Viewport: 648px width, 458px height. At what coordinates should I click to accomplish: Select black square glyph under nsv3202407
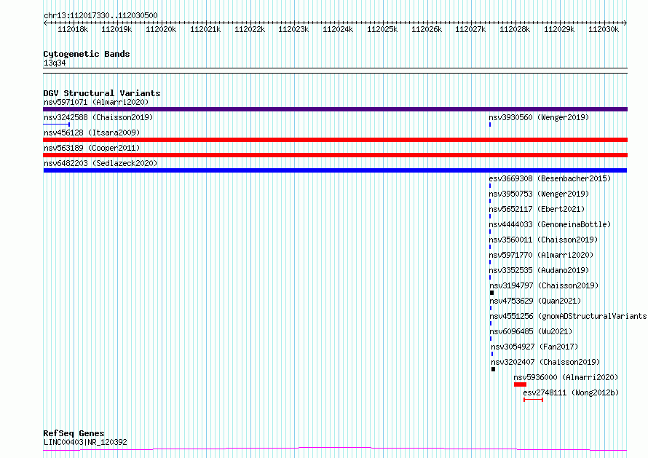(x=493, y=369)
